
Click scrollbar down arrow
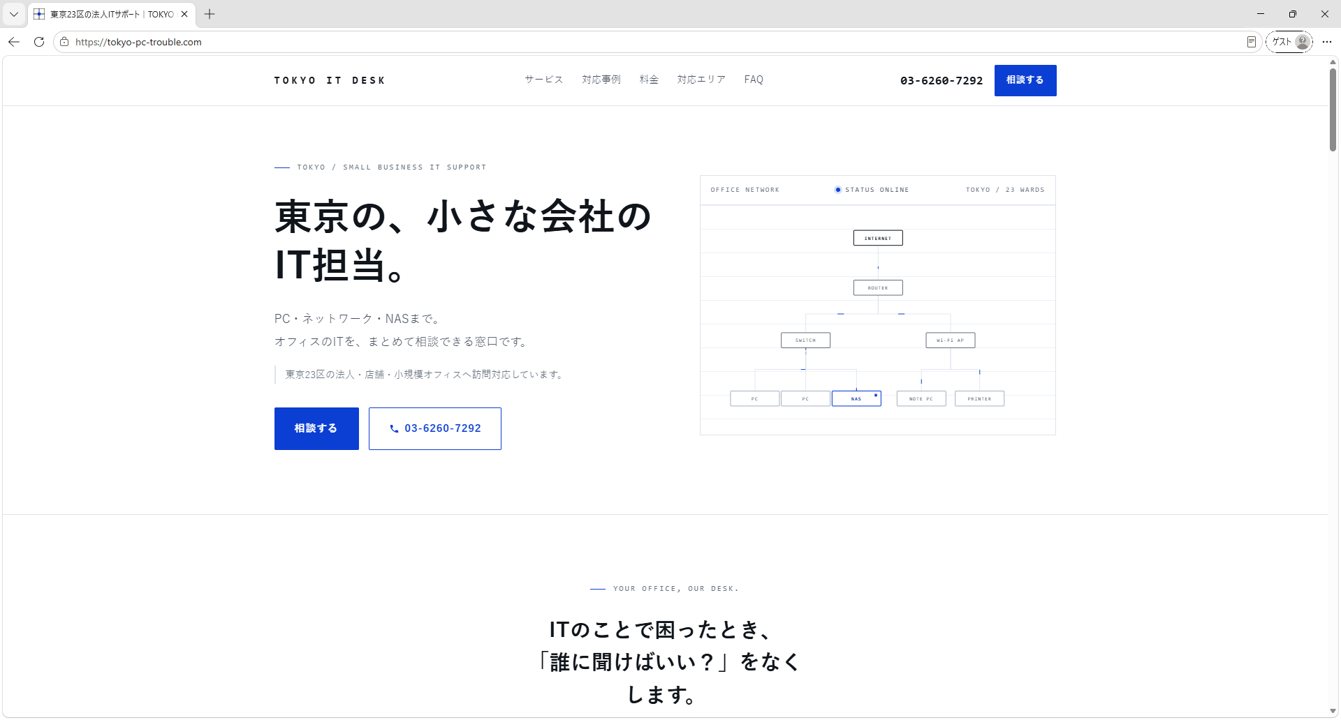[x=1333, y=711]
